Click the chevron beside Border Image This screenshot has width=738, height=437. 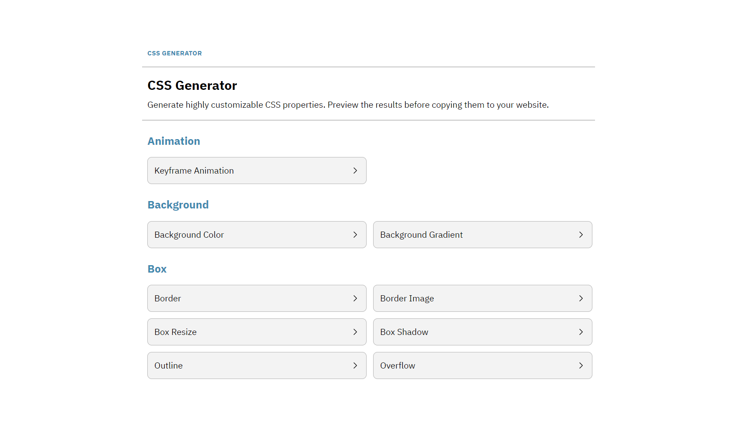[x=581, y=298]
